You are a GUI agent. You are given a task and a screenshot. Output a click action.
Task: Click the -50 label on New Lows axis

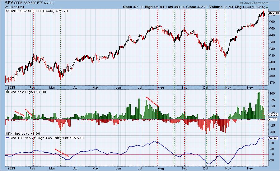pyautogui.click(x=272, y=132)
